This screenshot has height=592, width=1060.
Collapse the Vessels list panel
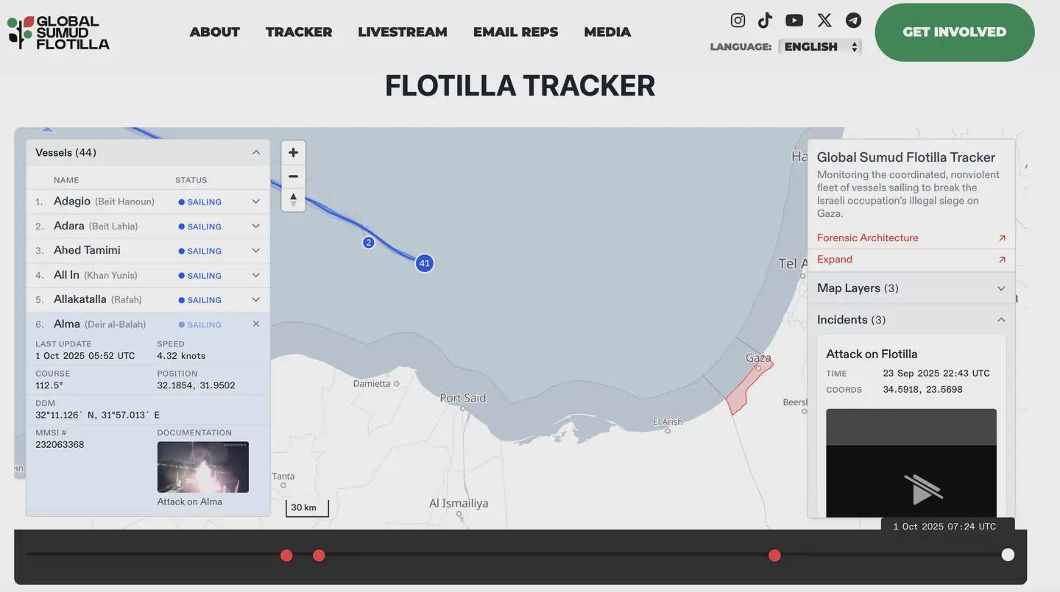click(256, 153)
